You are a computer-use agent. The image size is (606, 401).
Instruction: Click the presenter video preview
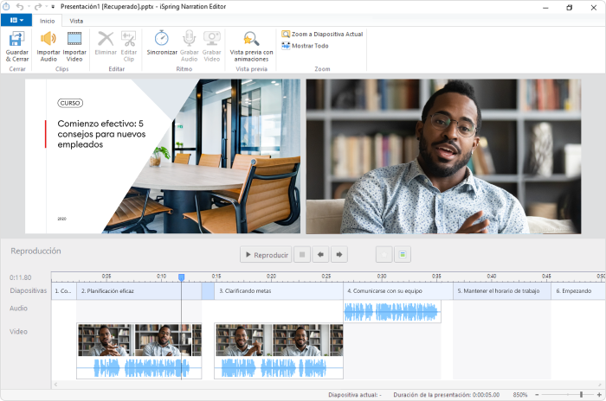pos(443,156)
